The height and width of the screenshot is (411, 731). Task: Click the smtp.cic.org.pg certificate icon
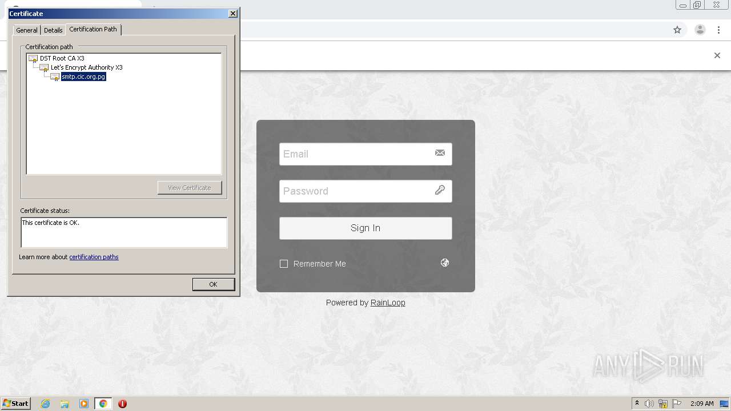coord(55,76)
